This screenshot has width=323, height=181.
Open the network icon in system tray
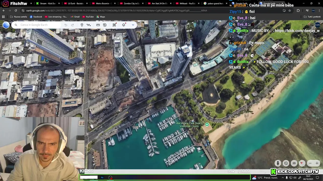click(x=291, y=178)
